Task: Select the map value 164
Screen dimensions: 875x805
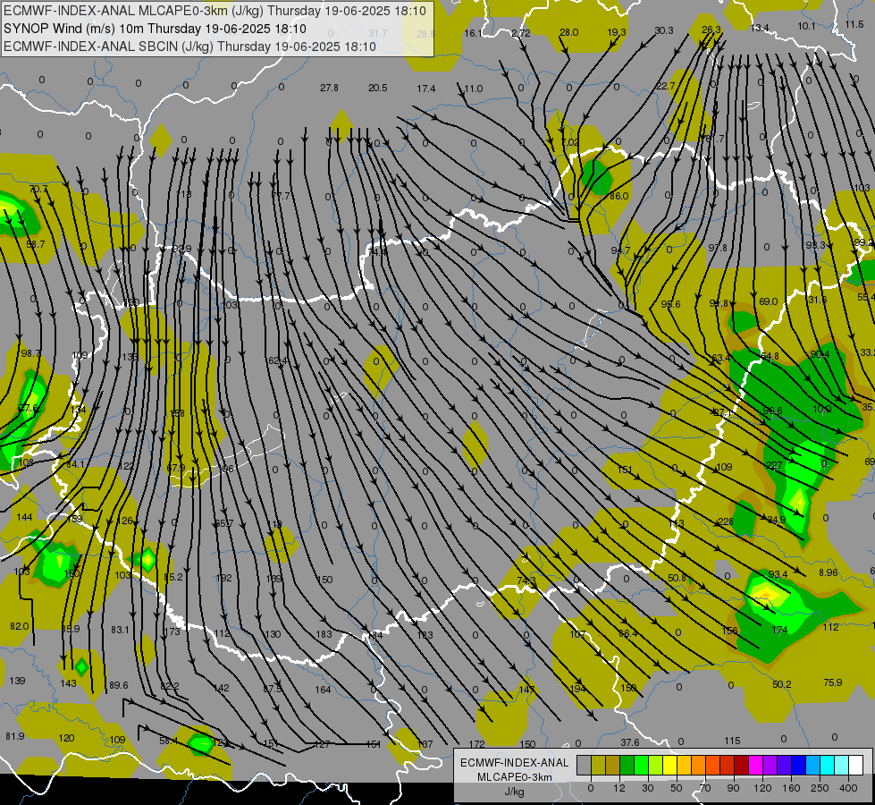Action: (323, 690)
